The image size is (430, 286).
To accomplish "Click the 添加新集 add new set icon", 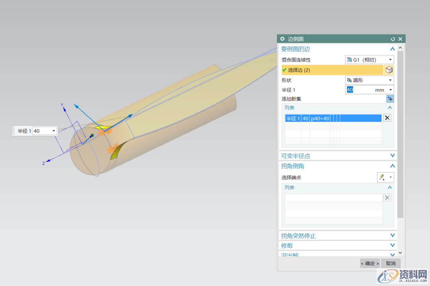I will tap(389, 99).
